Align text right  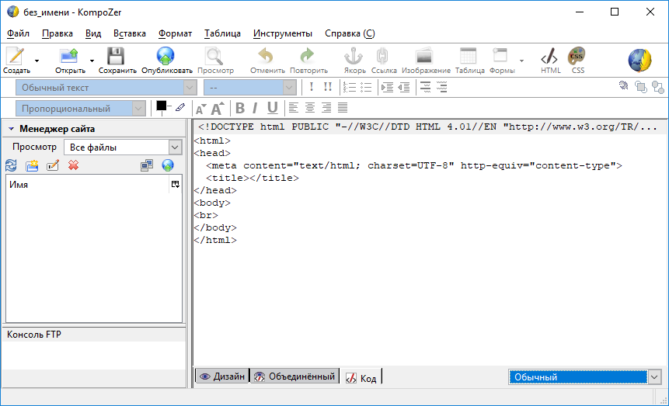(x=326, y=108)
